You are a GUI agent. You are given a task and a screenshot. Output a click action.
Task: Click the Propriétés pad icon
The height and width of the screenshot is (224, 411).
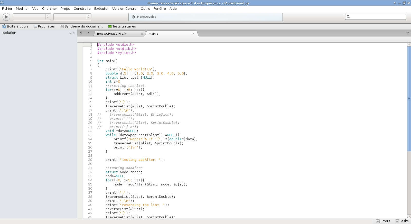tap(35, 26)
